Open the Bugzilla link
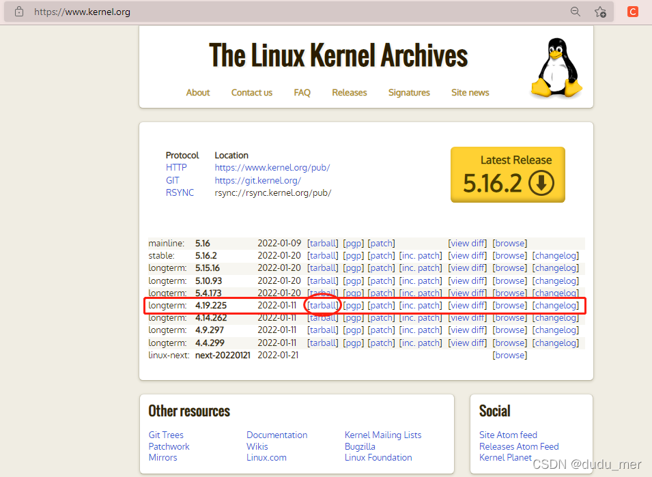The width and height of the screenshot is (652, 477). point(360,446)
